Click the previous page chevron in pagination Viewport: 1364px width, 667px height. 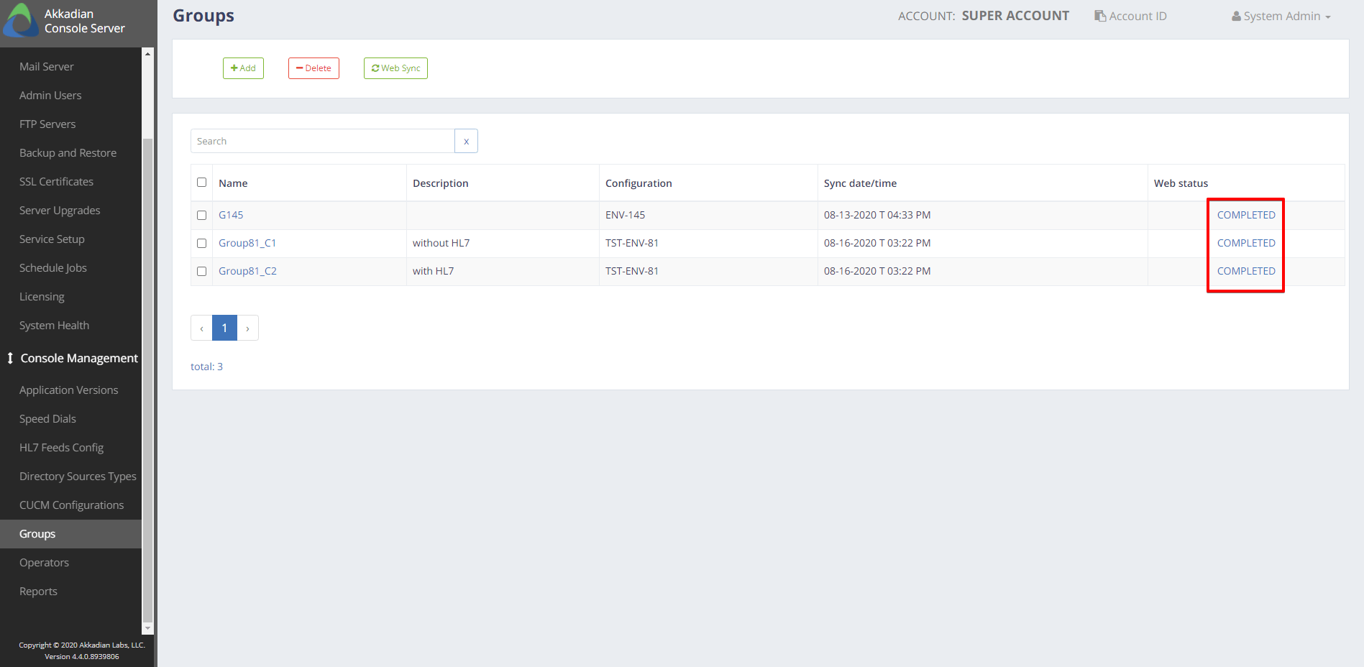(x=201, y=328)
